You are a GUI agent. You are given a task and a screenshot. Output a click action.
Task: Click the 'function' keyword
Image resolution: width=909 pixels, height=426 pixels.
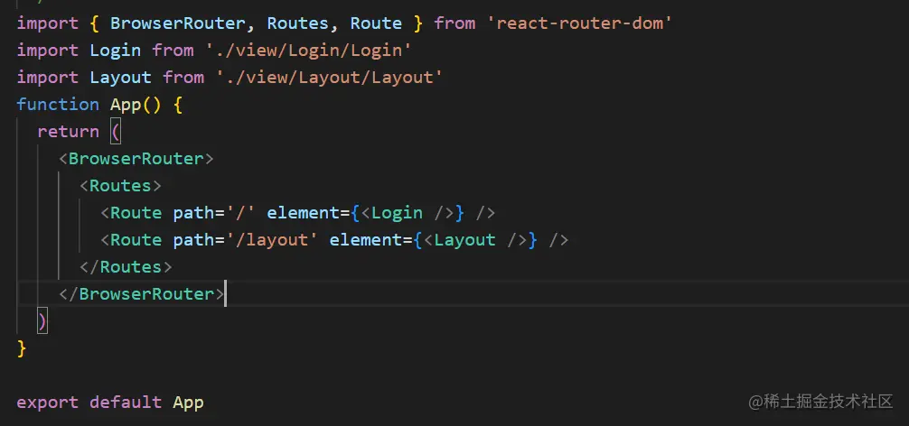click(x=58, y=105)
